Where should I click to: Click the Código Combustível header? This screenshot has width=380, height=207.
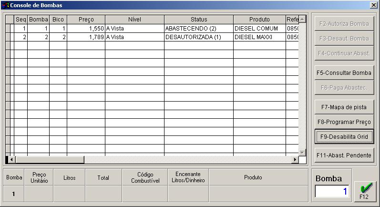145,177
